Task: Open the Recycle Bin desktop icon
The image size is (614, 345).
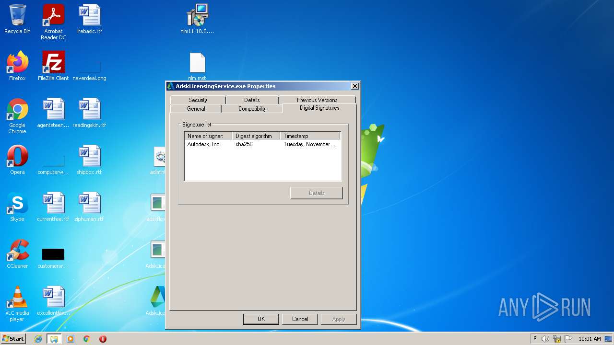Action: tap(17, 19)
